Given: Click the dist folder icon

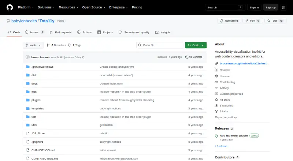Looking at the screenshot, I should [28, 75].
